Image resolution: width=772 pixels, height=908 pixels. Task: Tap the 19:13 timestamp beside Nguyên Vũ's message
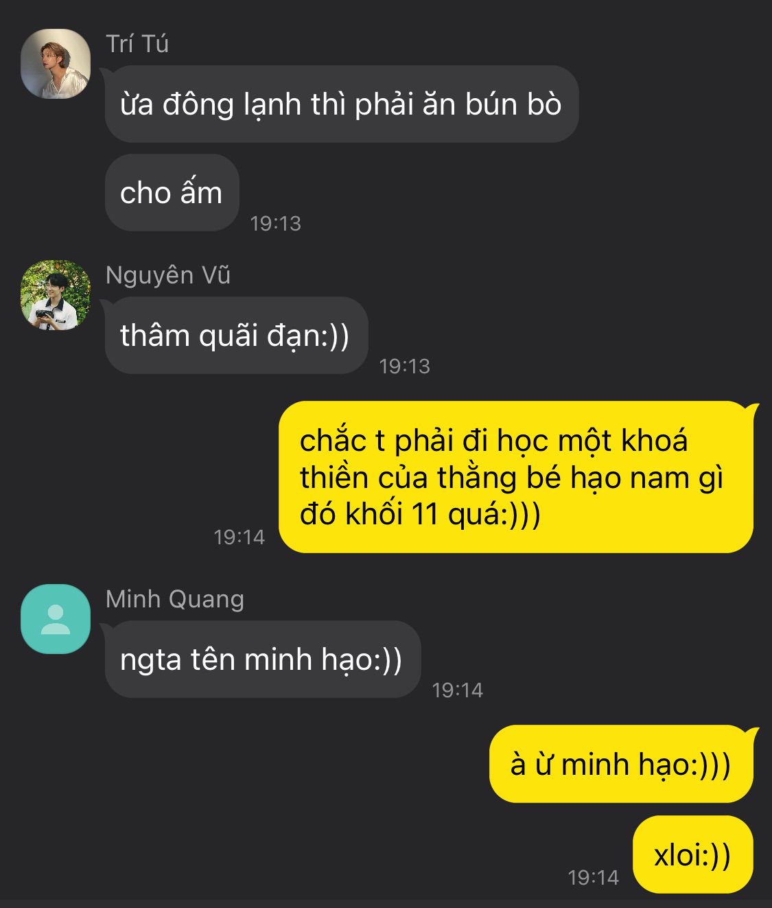pos(405,366)
